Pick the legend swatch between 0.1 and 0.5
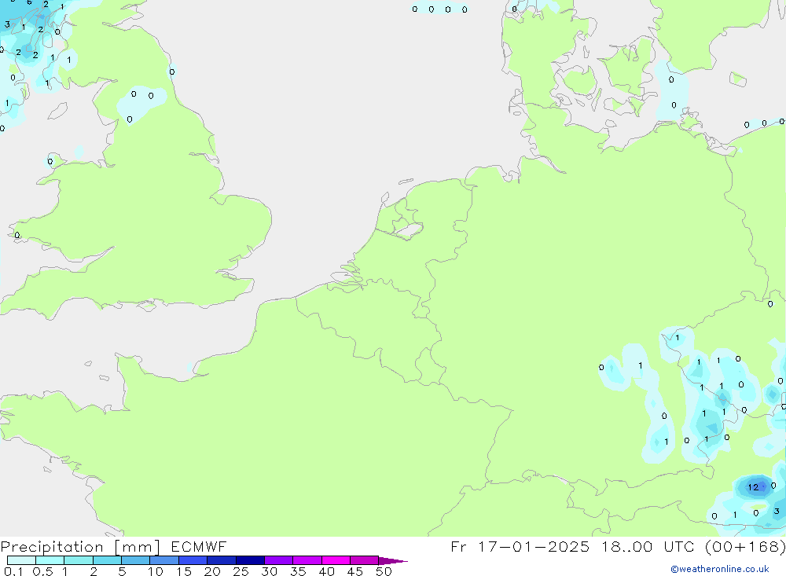 pyautogui.click(x=21, y=560)
